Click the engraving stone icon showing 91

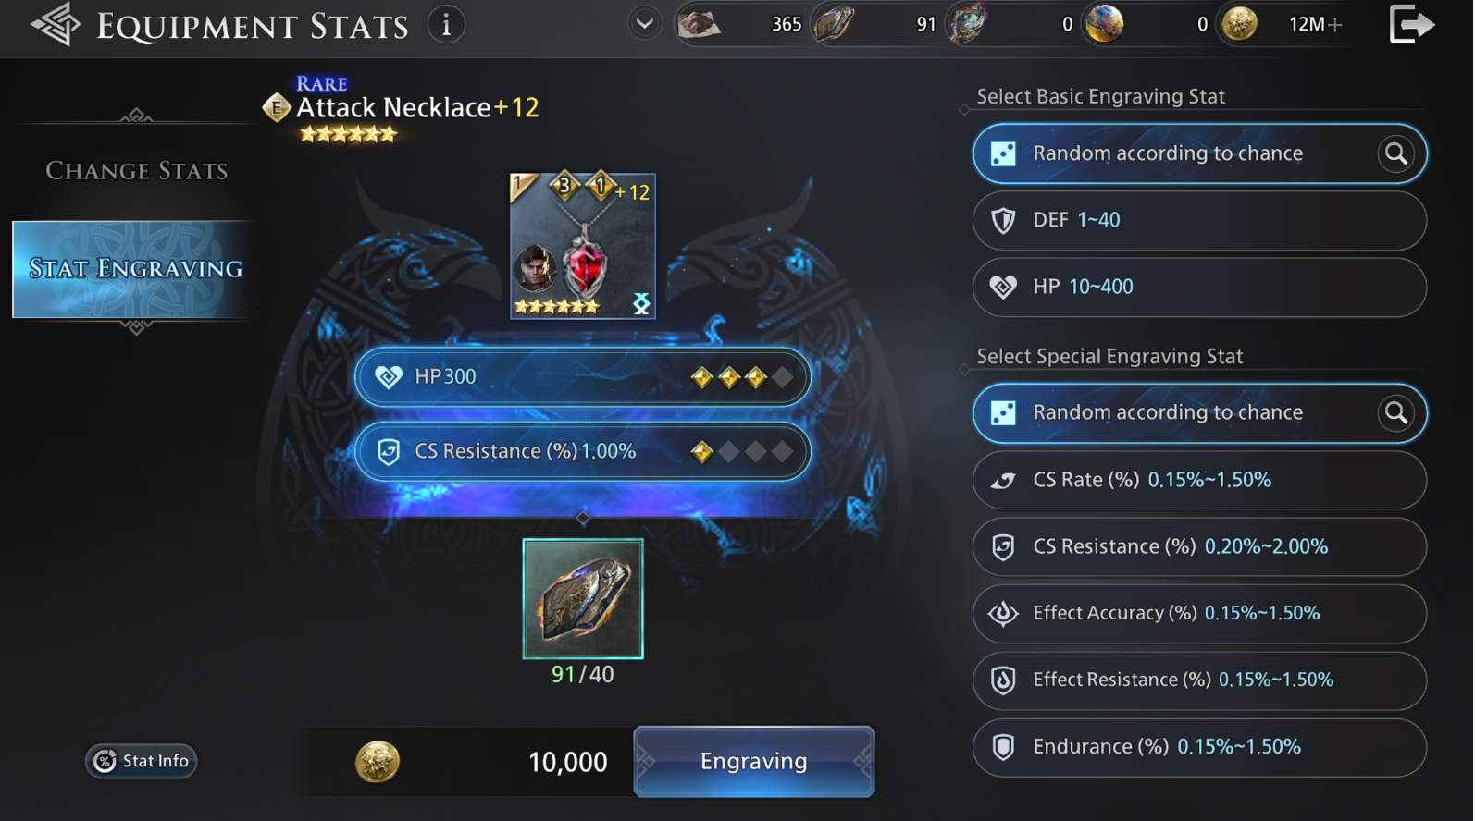(x=835, y=24)
